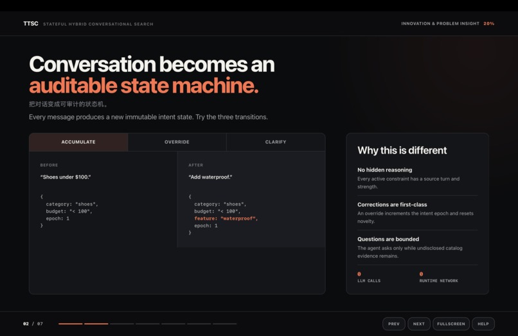Click the "No hidden reasoning" heading
This screenshot has width=518, height=336.
coord(385,170)
